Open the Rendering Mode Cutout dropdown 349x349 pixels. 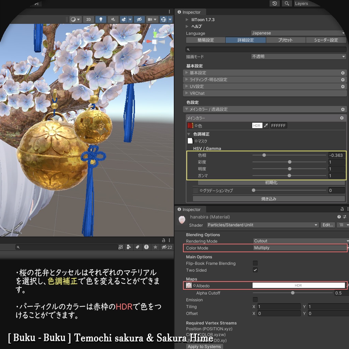coord(300,241)
